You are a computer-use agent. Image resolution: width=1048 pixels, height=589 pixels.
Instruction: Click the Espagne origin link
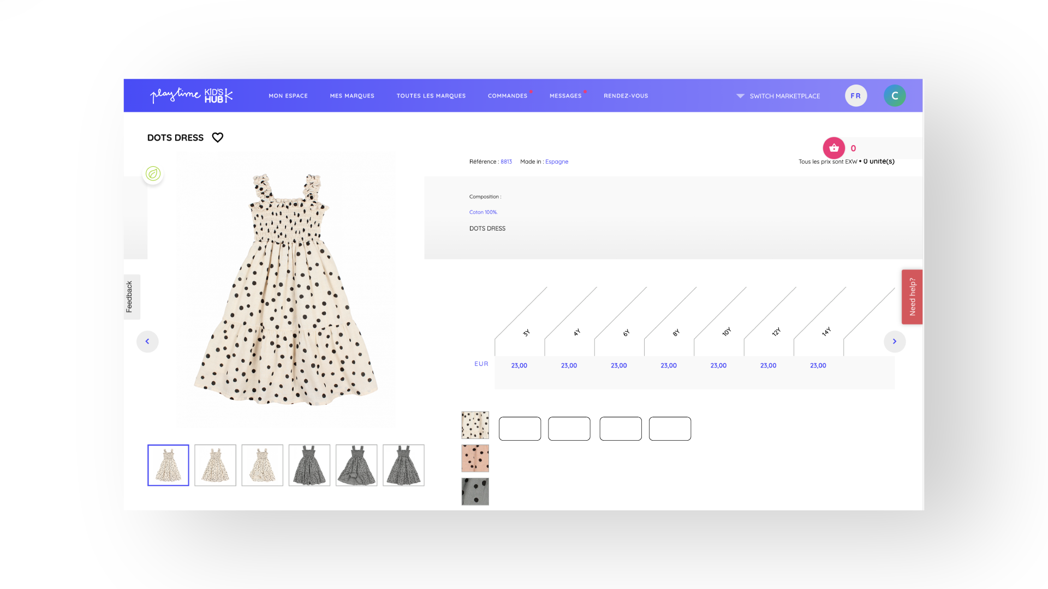click(557, 161)
